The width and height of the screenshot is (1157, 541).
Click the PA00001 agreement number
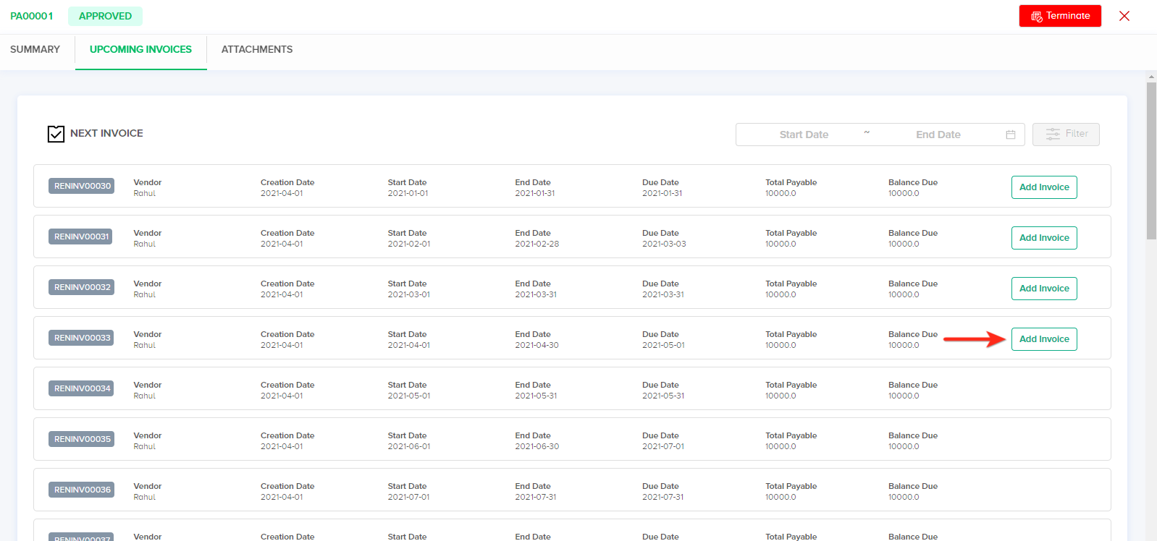point(32,16)
